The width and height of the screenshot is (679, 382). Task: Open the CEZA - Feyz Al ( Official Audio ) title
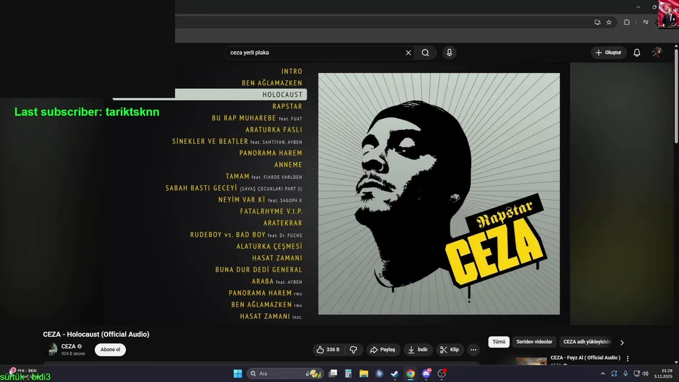[585, 358]
